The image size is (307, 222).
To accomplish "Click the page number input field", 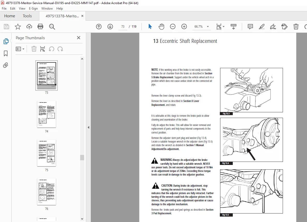I will coord(123,27).
